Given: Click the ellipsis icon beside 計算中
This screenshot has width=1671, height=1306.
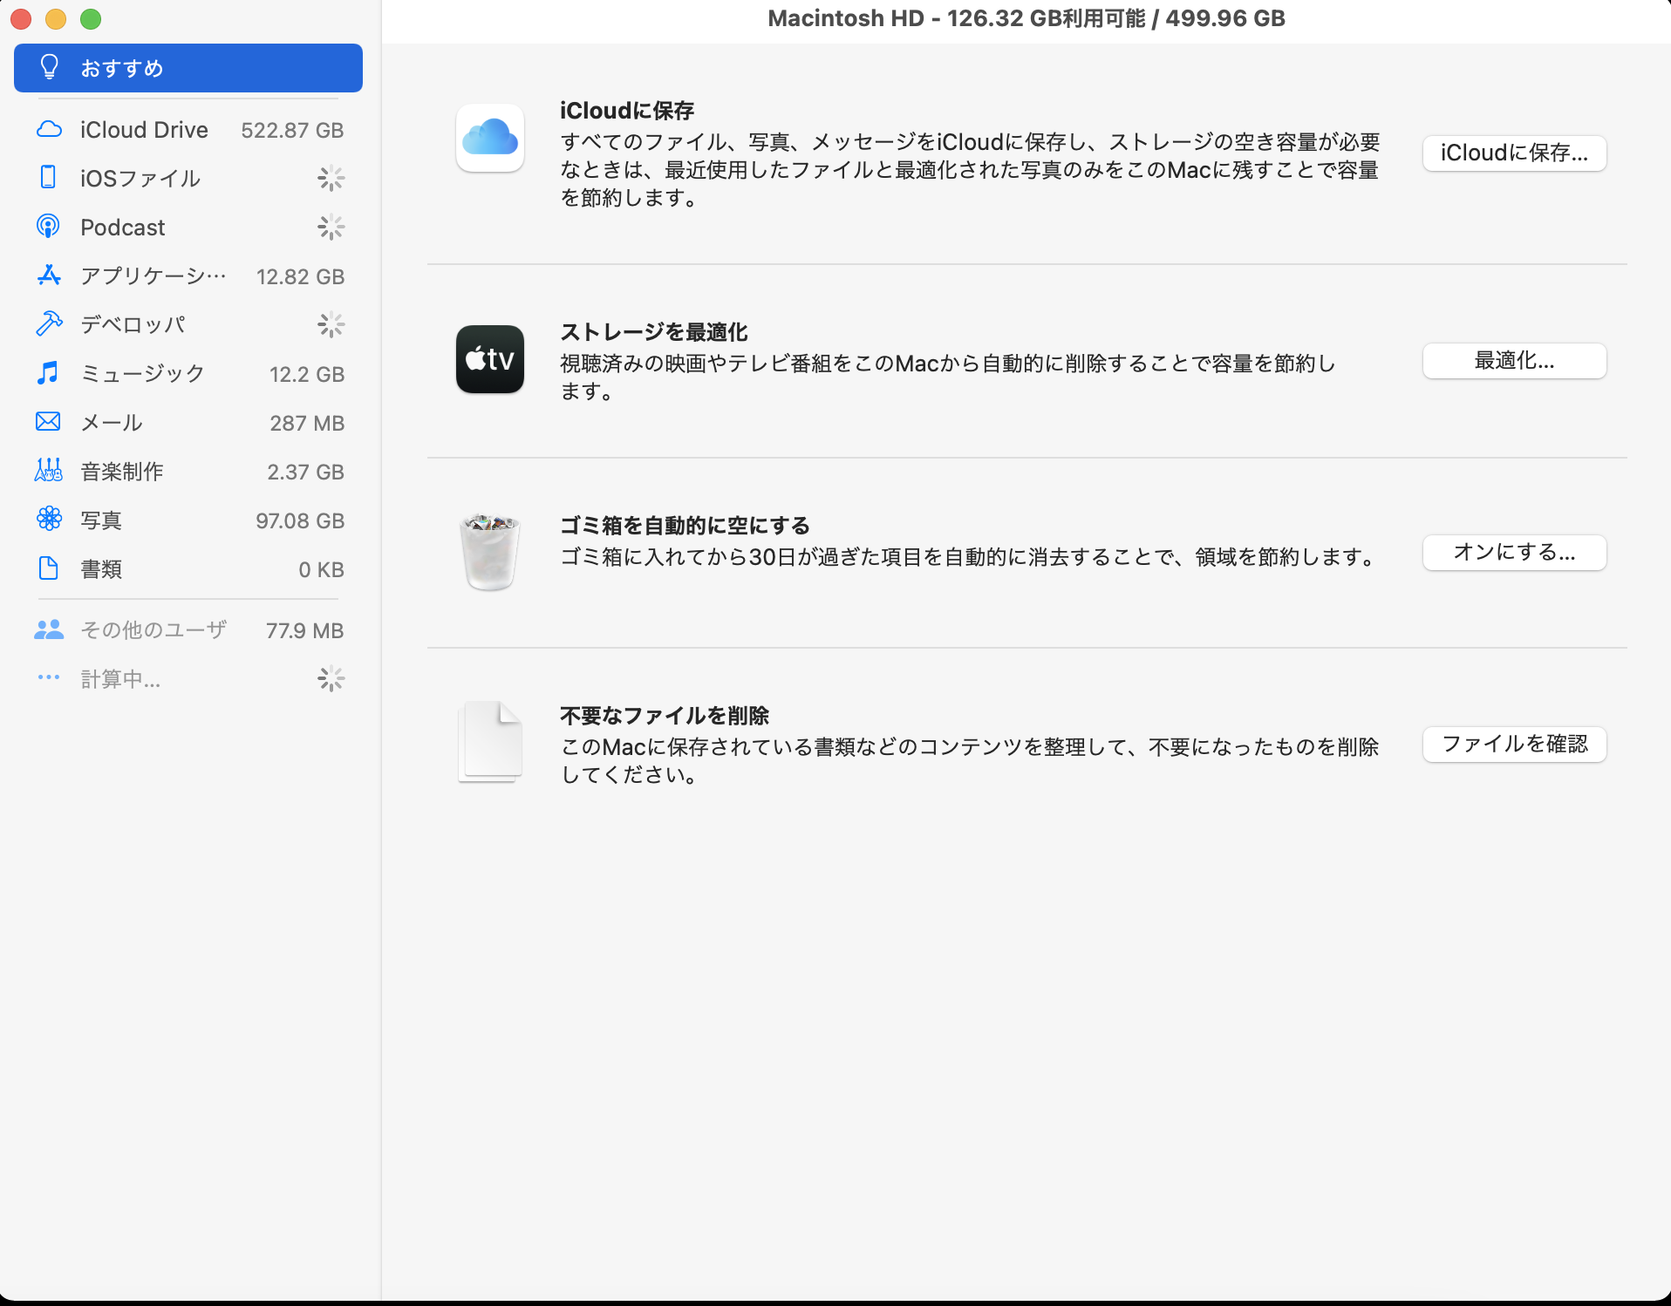Looking at the screenshot, I should [49, 677].
